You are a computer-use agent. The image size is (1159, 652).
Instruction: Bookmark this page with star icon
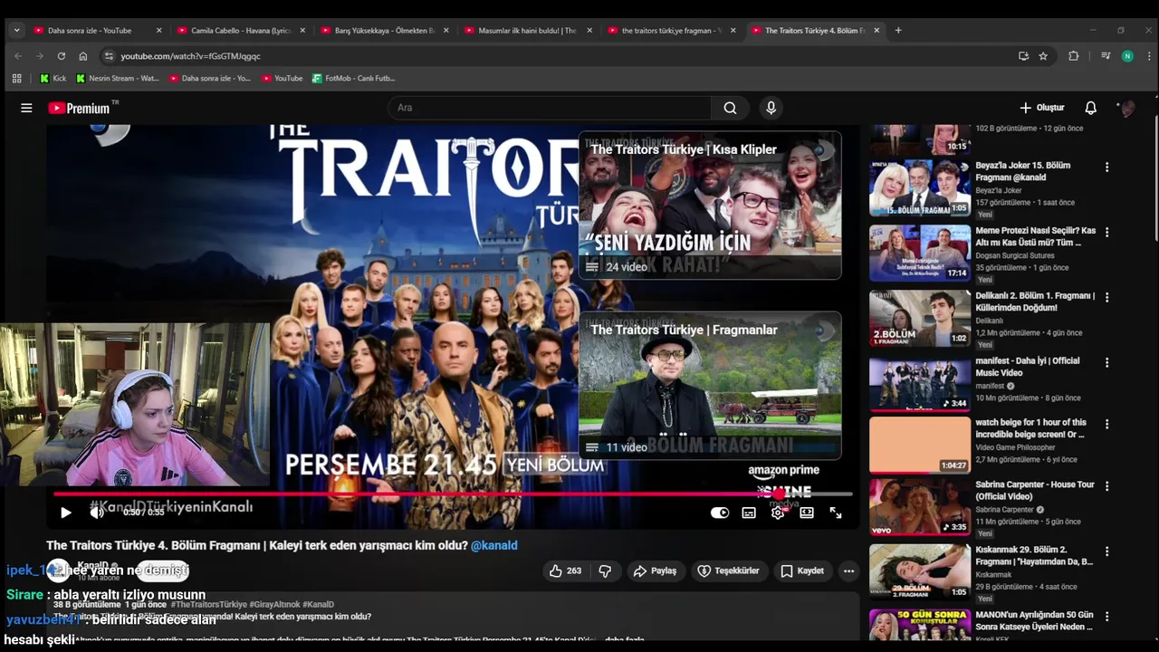1043,56
